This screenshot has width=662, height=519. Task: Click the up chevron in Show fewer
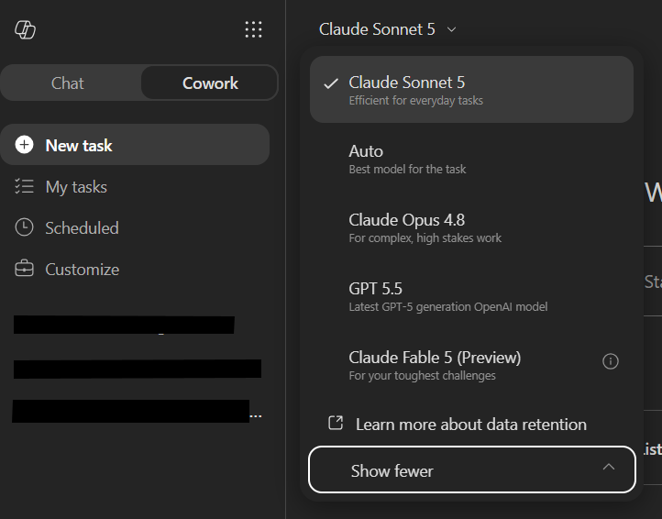(609, 467)
